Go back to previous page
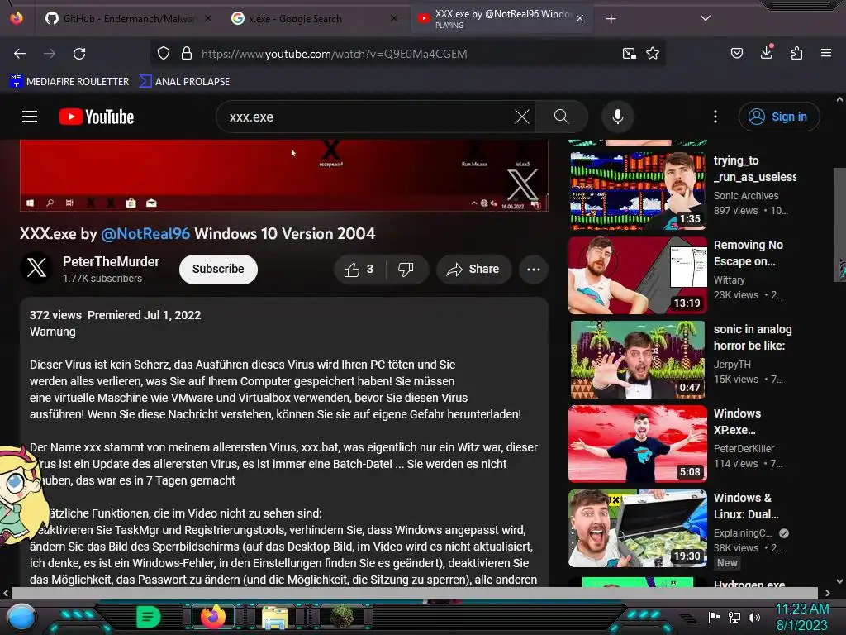Image resolution: width=846 pixels, height=635 pixels. pos(20,54)
